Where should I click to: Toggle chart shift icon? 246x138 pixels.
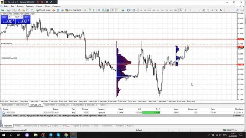tap(118, 10)
